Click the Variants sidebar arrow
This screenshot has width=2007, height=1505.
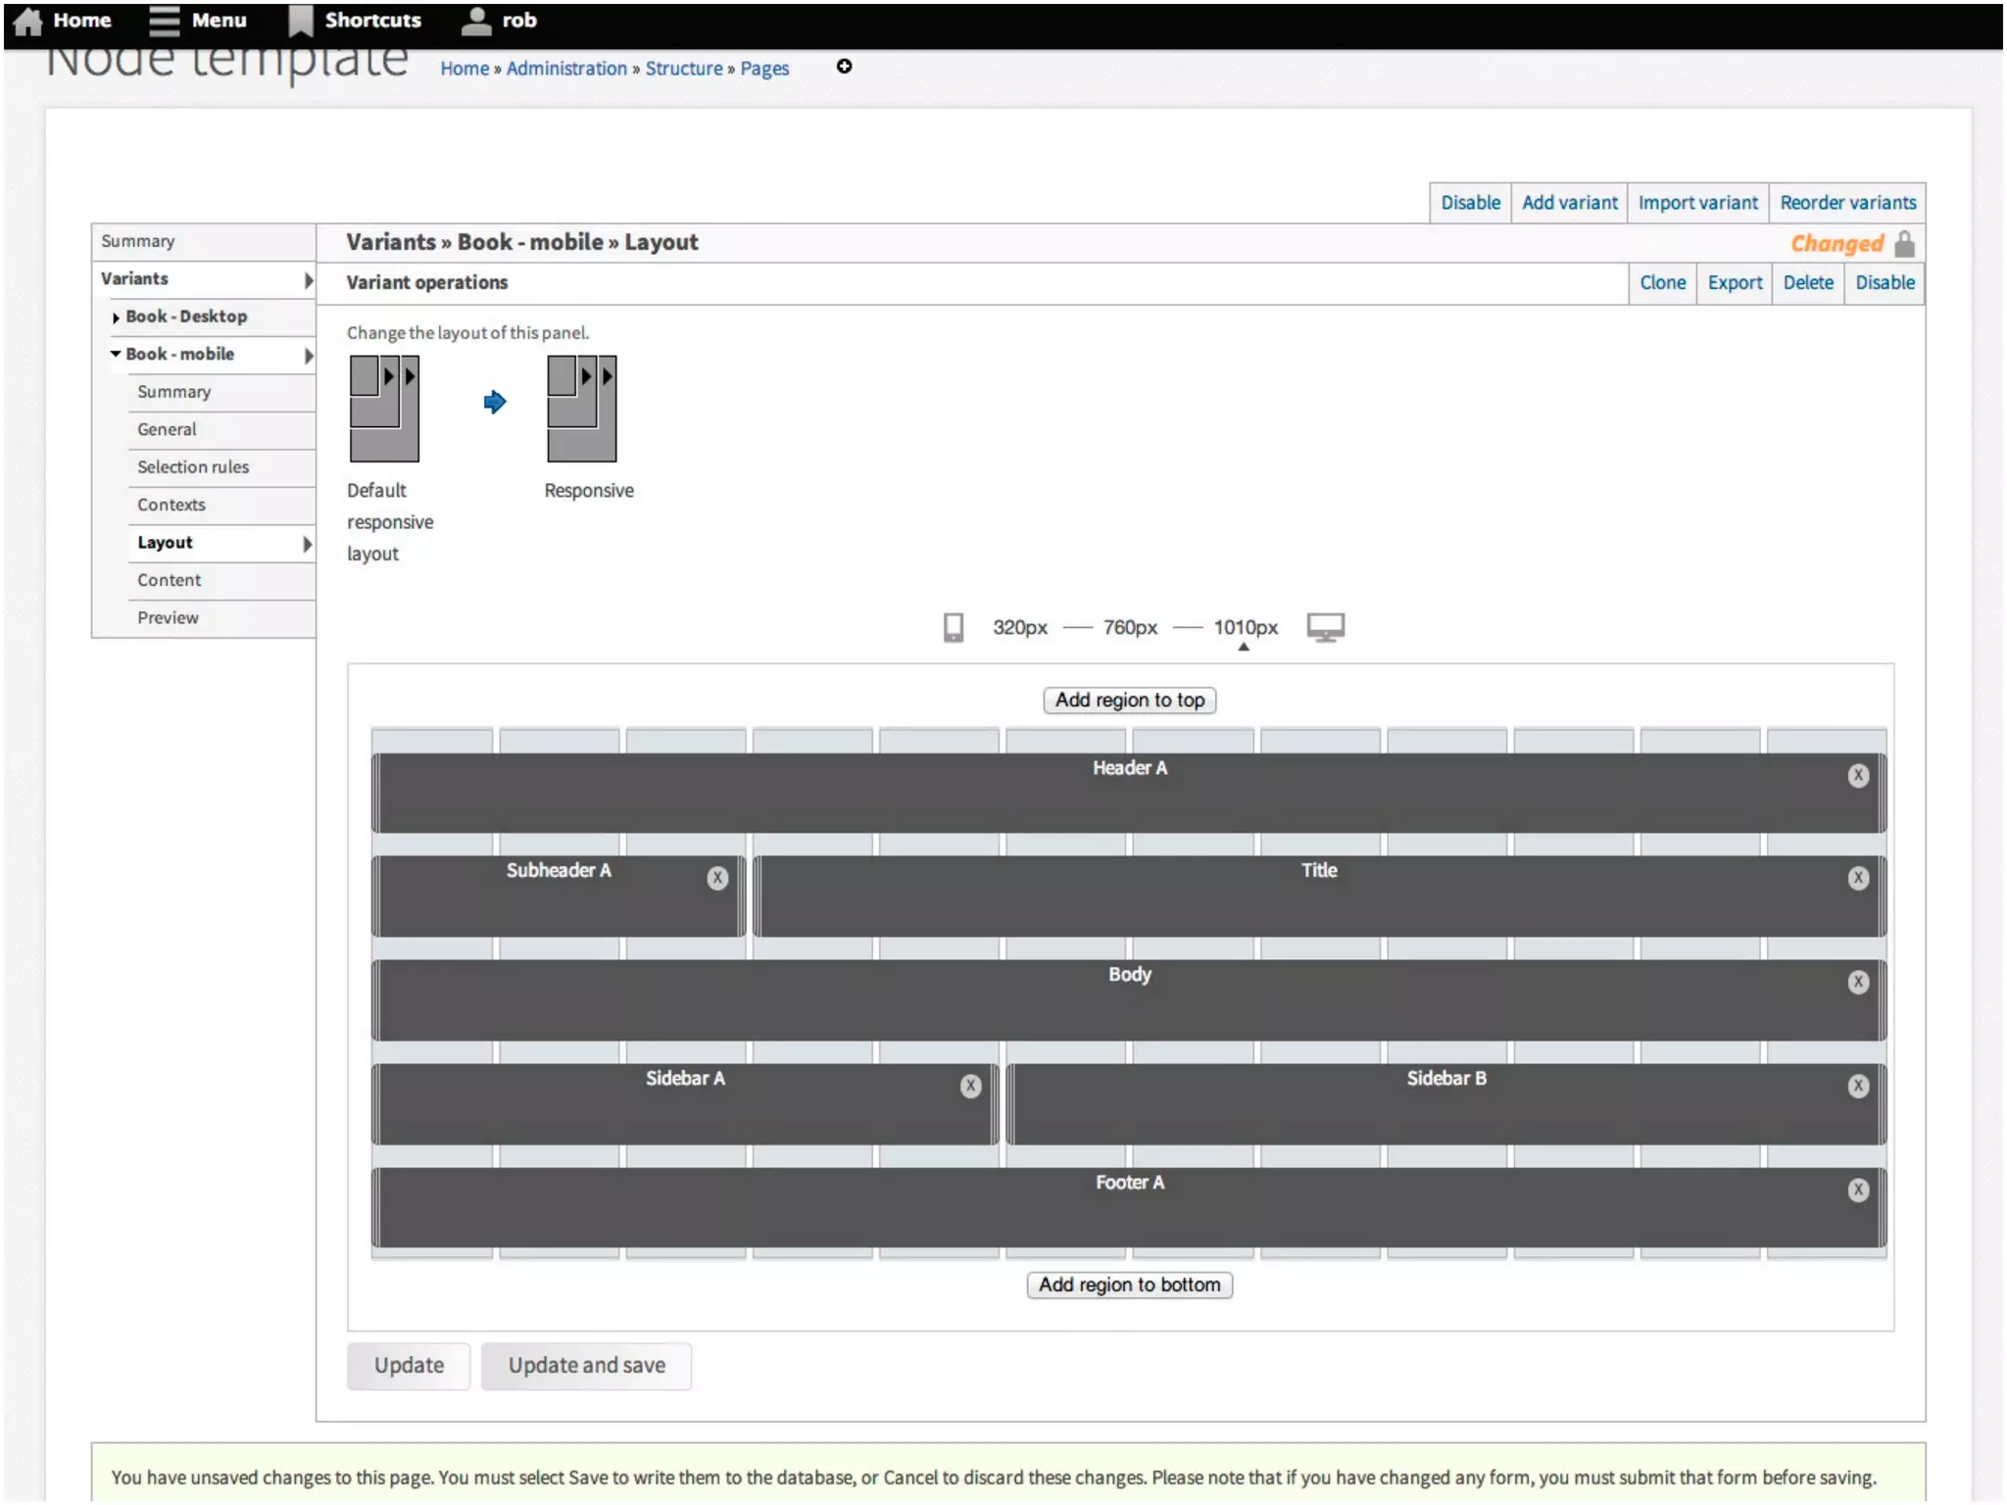tap(308, 280)
